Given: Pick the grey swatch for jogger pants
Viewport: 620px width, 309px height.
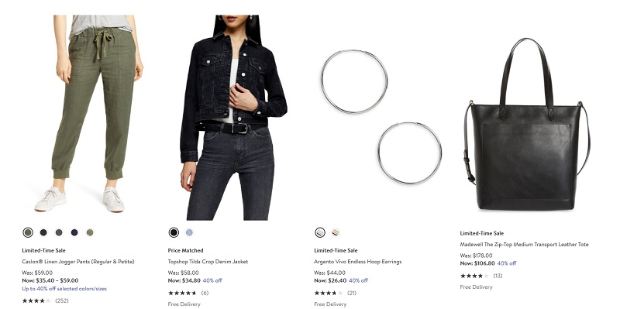Looking at the screenshot, I should [59, 232].
